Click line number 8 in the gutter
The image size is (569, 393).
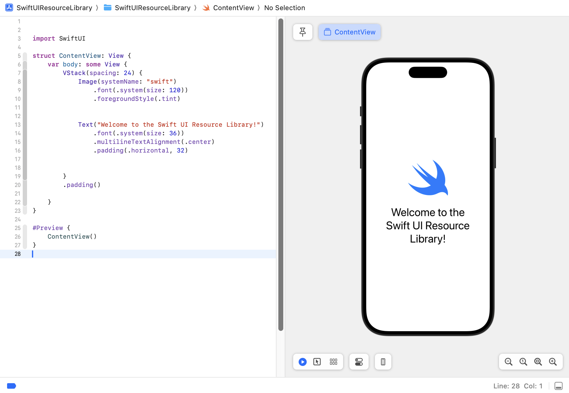pyautogui.click(x=19, y=81)
